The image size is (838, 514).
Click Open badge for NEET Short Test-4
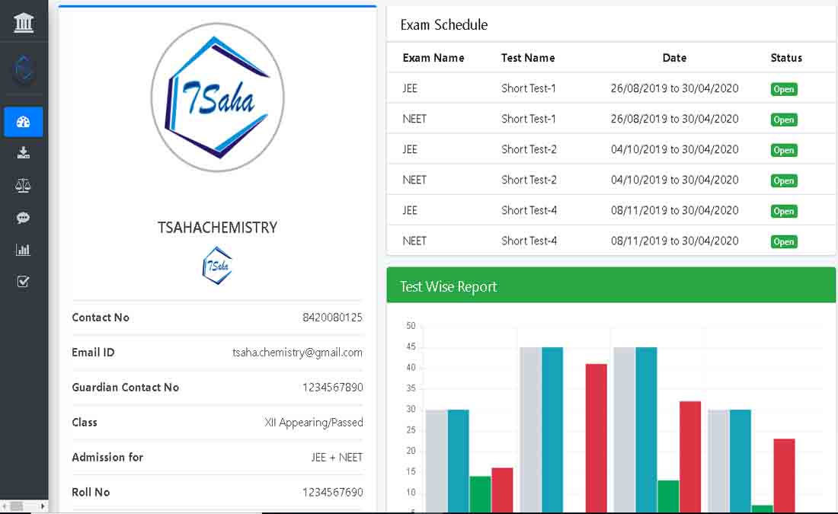tap(783, 241)
